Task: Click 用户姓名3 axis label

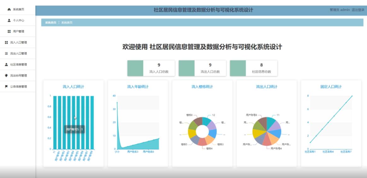Action: pyautogui.click(x=133, y=152)
